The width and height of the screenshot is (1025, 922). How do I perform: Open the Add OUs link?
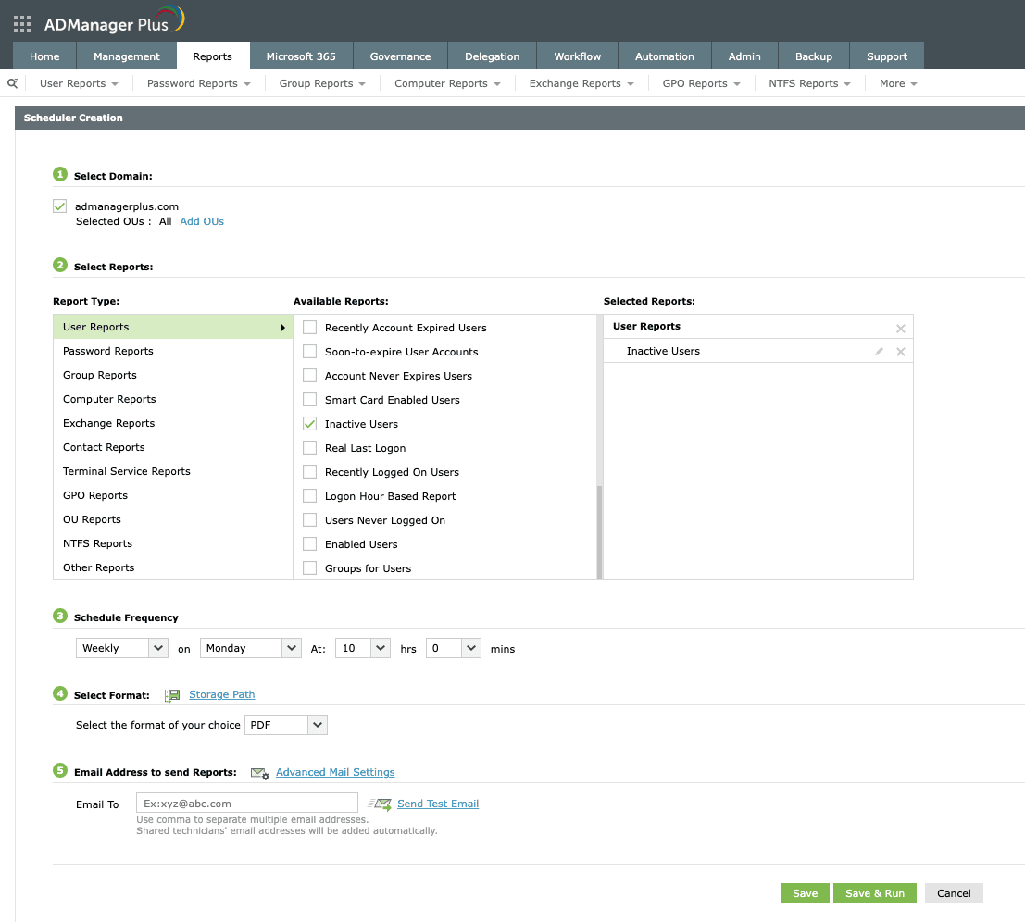[202, 221]
